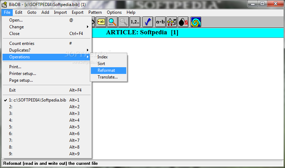This screenshot has height=168, width=285.
Task: Select file slot 4: (Alt+4)
Action: coord(47,120)
